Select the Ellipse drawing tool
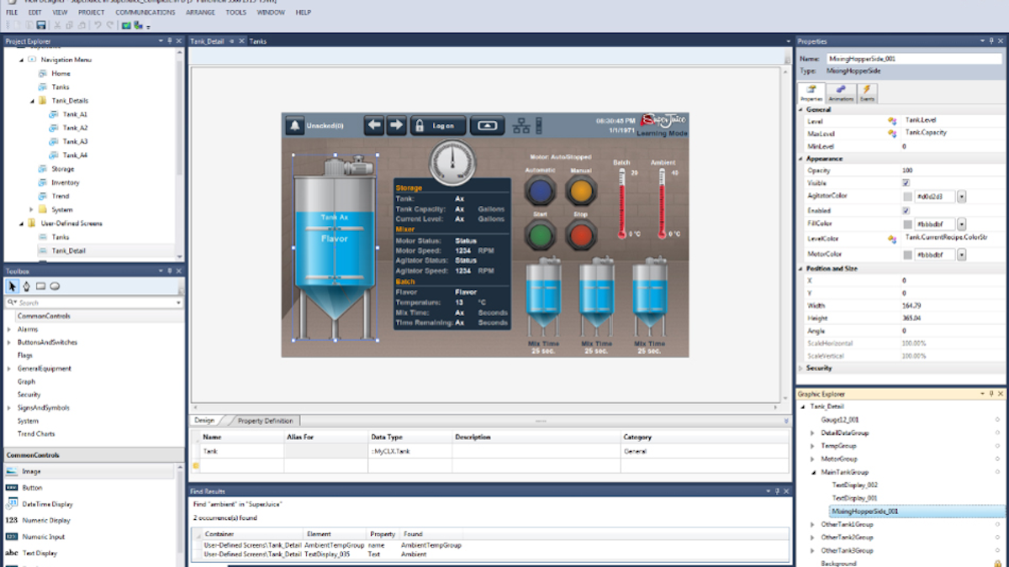 pos(55,286)
